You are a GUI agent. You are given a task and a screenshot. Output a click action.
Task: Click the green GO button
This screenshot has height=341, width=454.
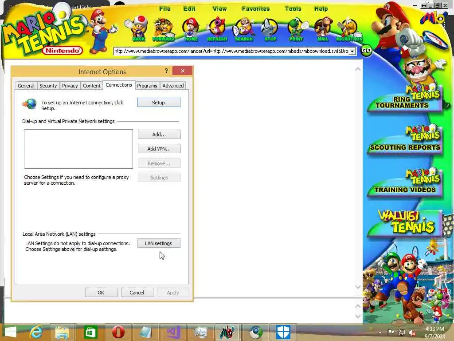click(x=366, y=51)
